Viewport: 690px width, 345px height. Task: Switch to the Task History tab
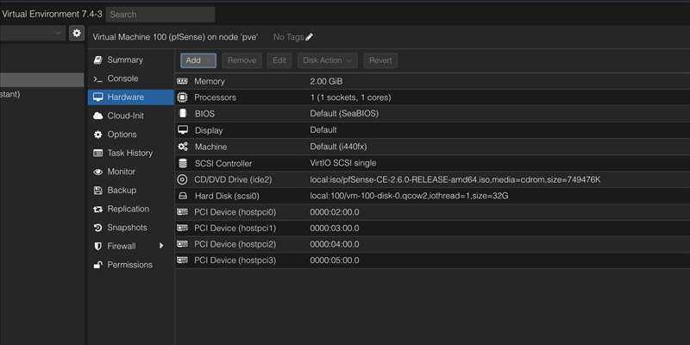(129, 154)
